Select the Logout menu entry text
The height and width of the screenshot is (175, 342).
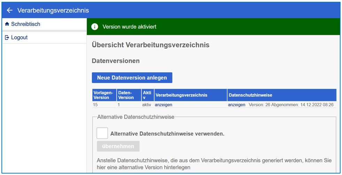(x=19, y=38)
